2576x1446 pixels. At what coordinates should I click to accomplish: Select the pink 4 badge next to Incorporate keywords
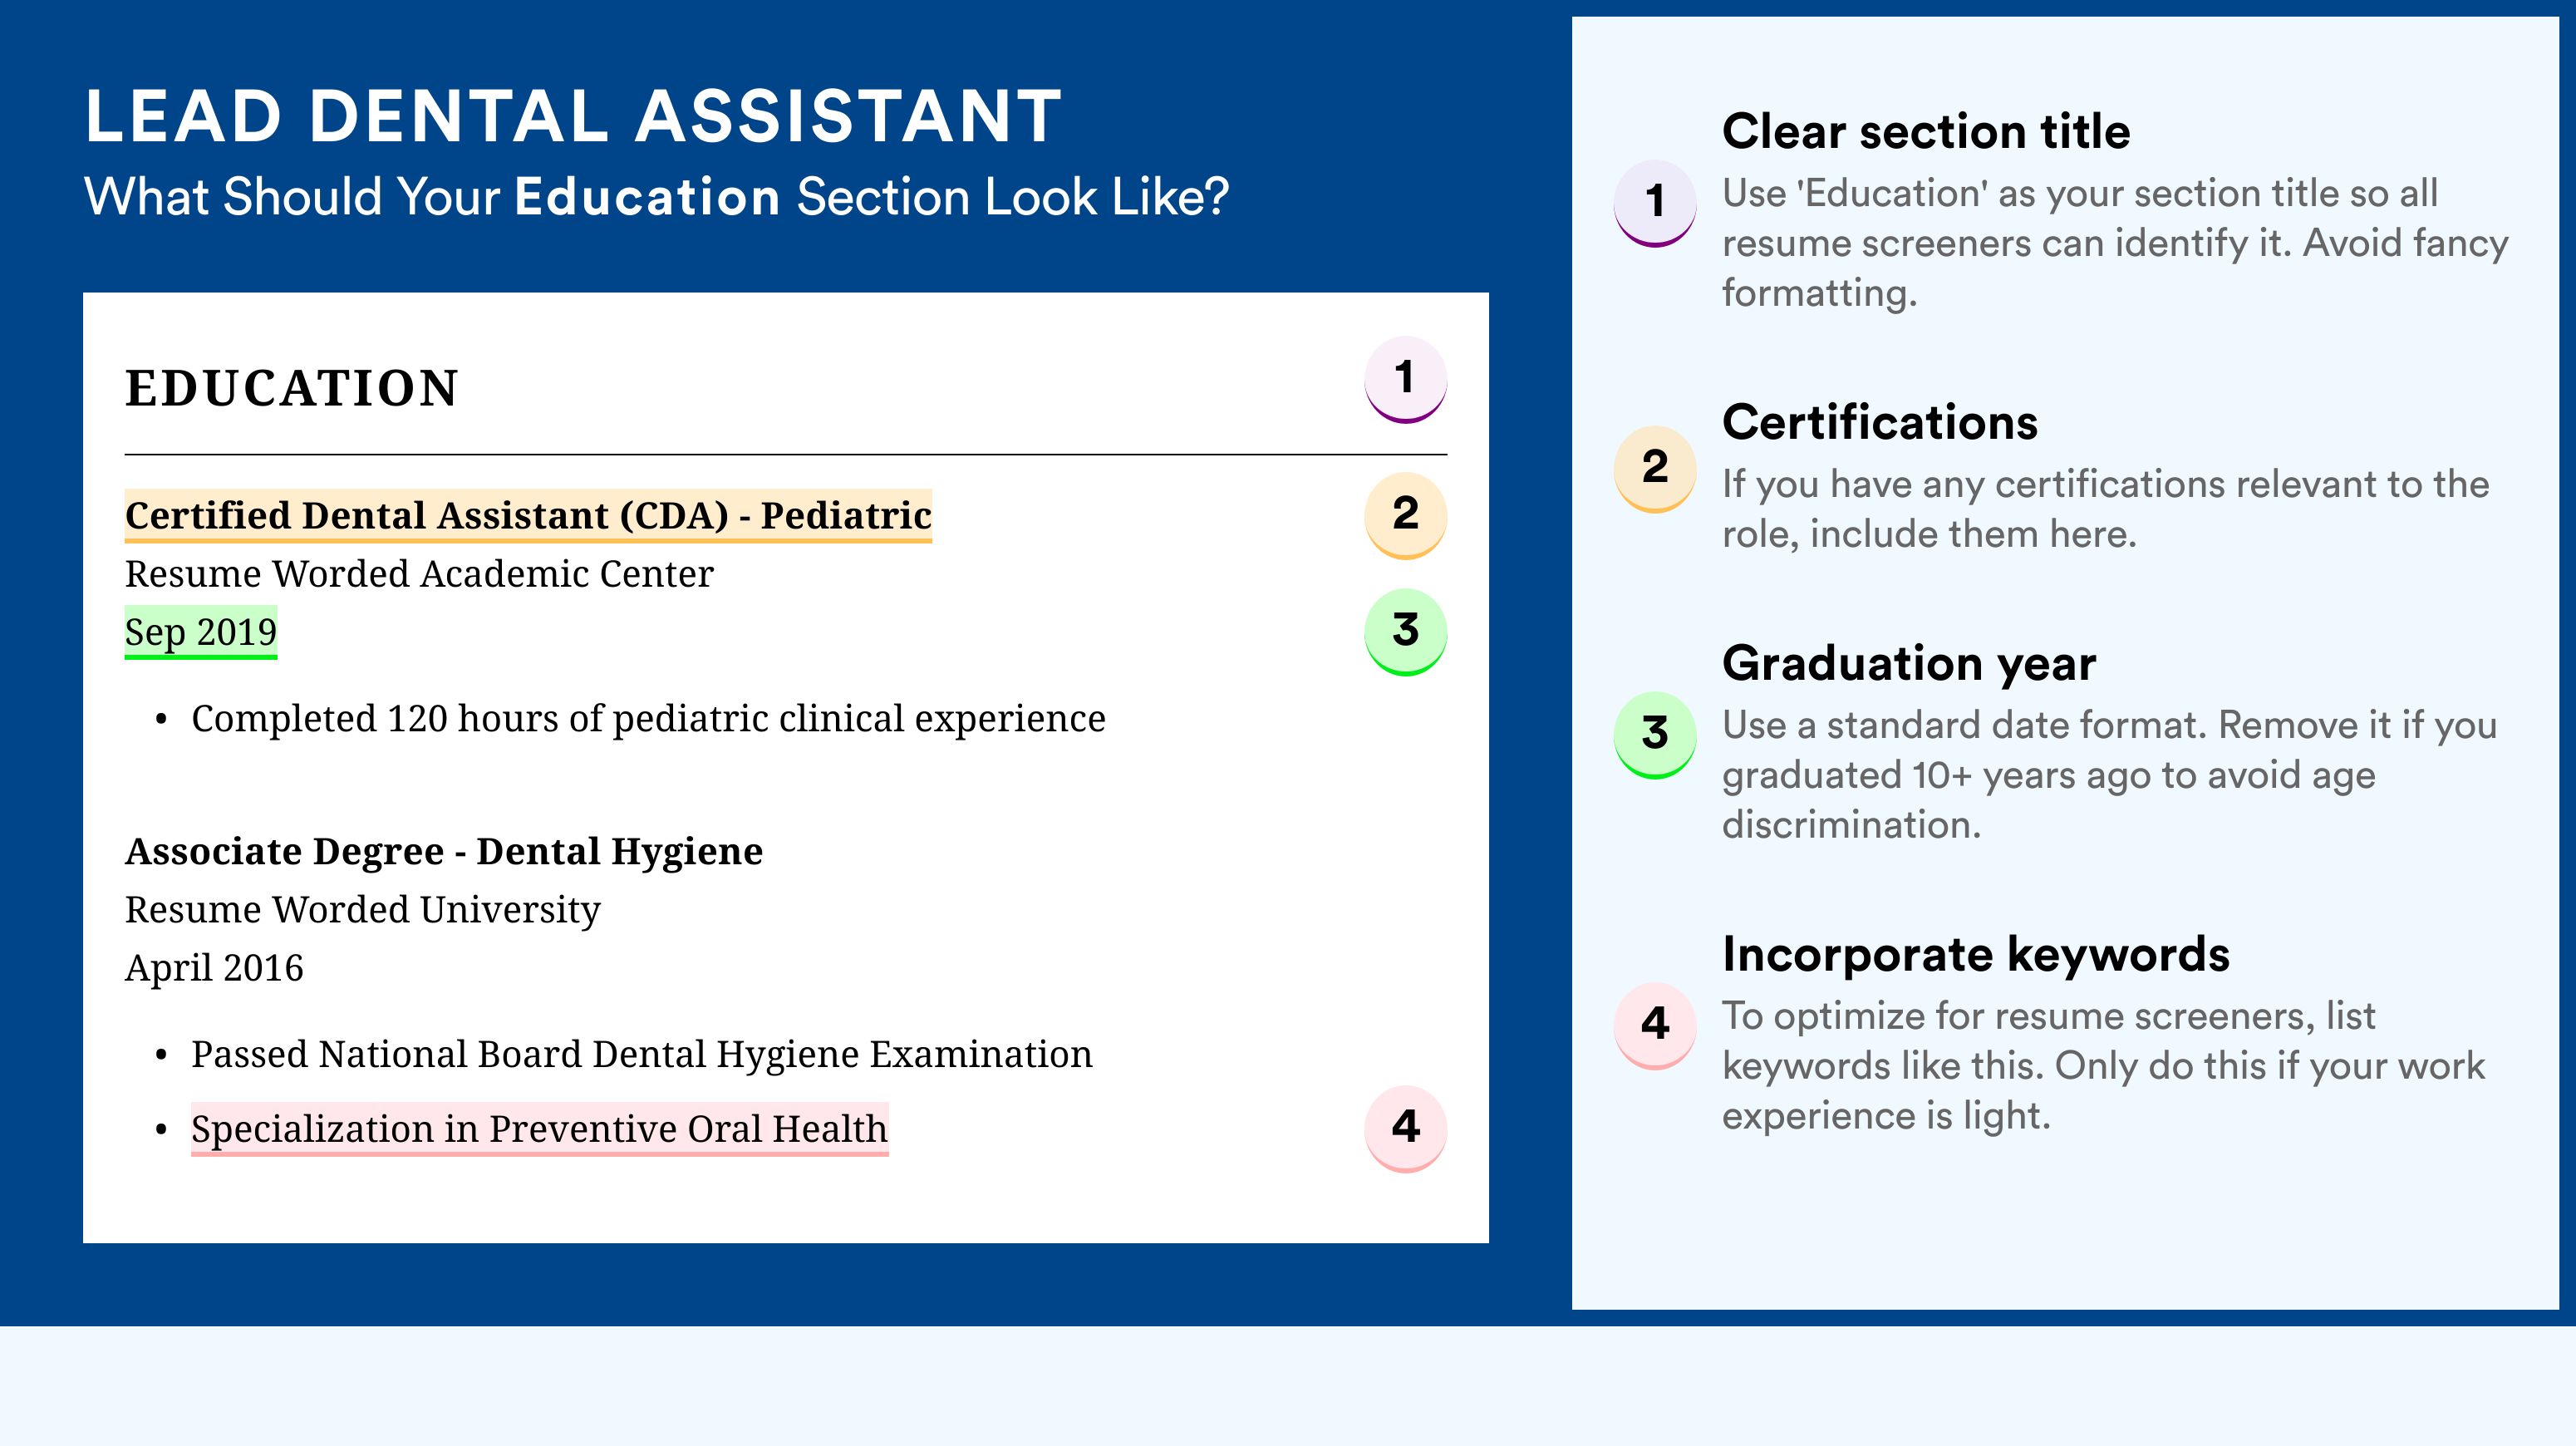tap(1655, 1025)
